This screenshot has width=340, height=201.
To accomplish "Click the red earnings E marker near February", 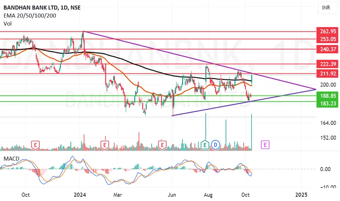I will click(x=104, y=145).
